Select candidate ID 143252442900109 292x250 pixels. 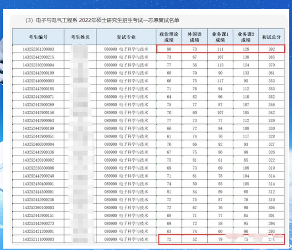[x=38, y=73]
